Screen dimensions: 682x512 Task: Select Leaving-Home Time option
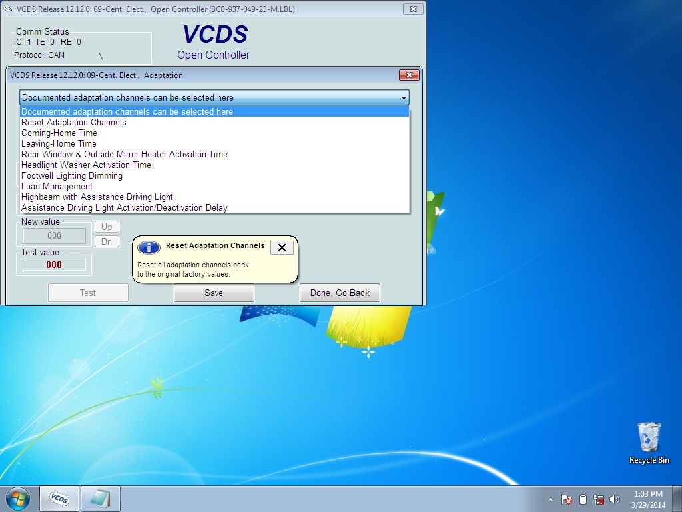pyautogui.click(x=59, y=144)
